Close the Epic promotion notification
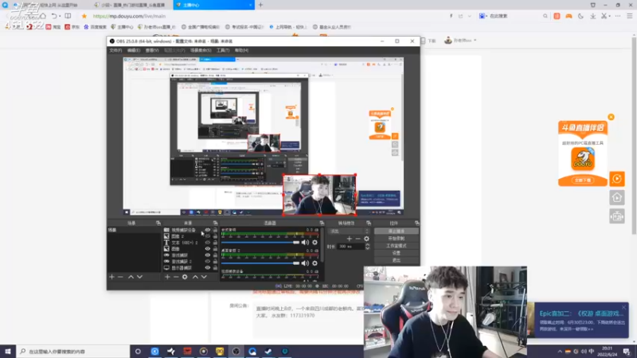637x358 pixels. 624,307
